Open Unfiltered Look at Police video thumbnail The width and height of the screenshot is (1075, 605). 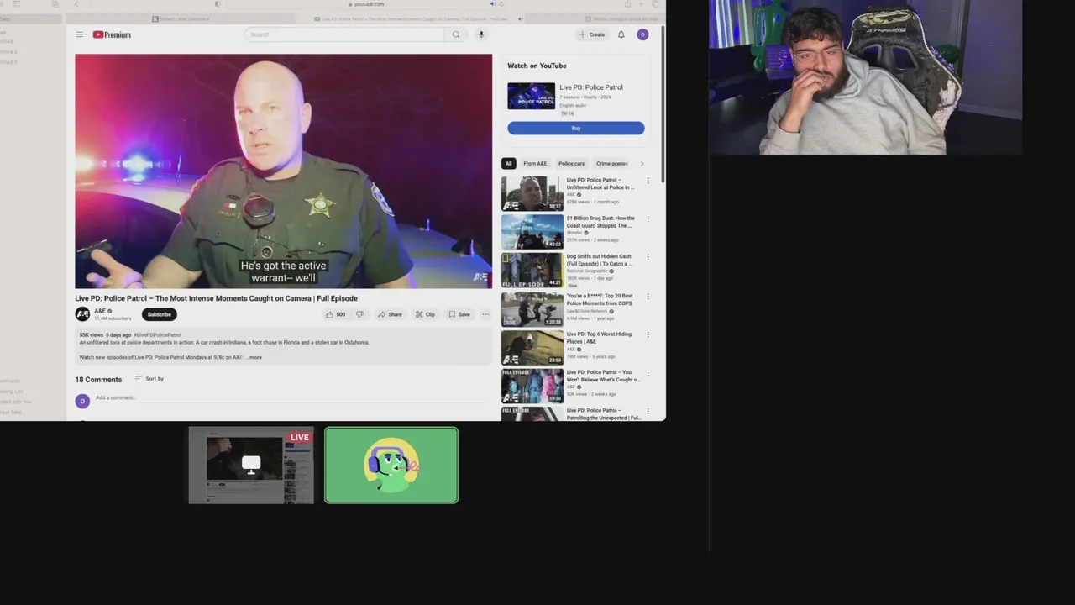coord(532,193)
